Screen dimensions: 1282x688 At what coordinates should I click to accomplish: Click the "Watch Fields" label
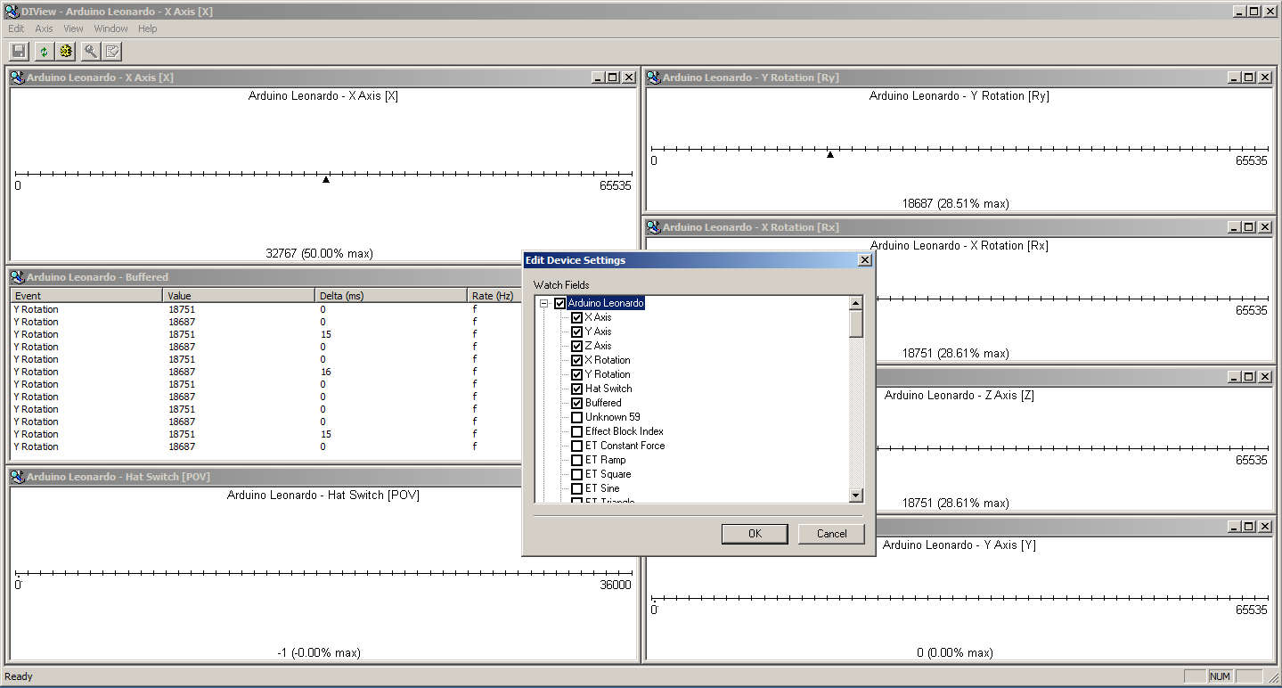pos(561,285)
